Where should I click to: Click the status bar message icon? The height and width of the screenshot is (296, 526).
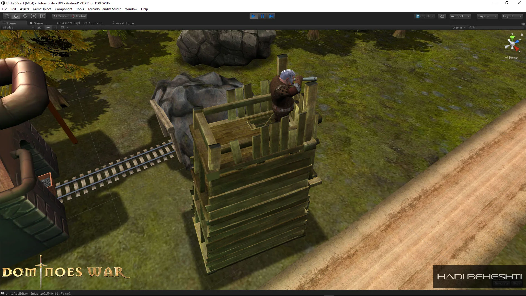(3, 293)
